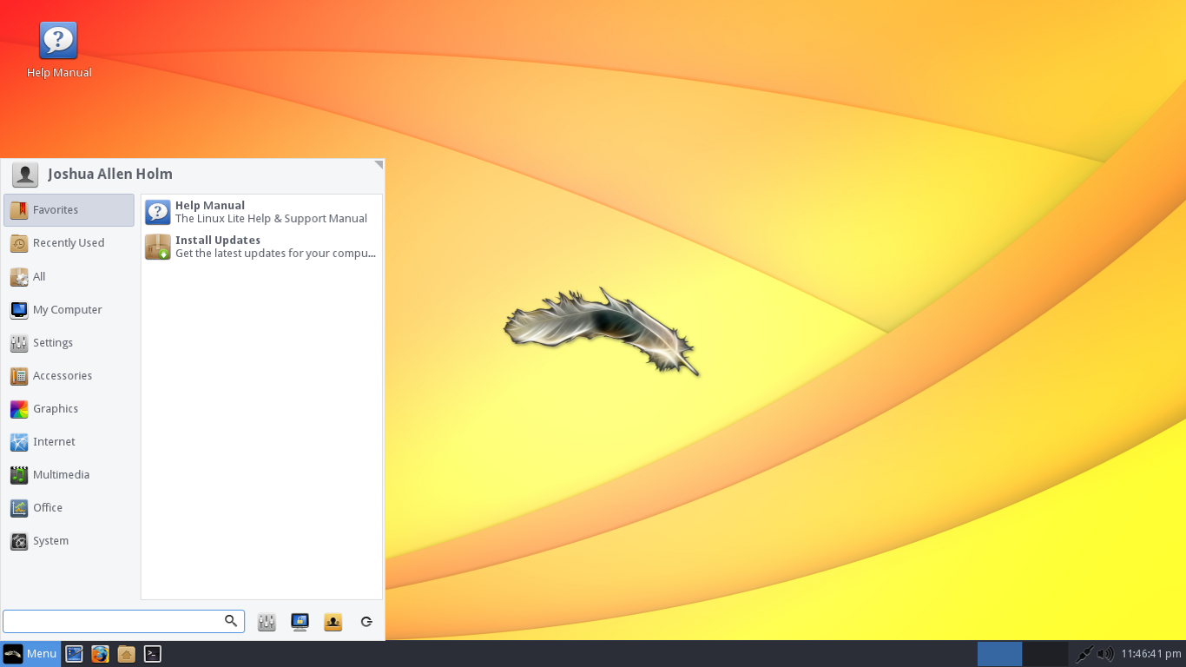
Task: Open the System category
Action: pyautogui.click(x=69, y=540)
